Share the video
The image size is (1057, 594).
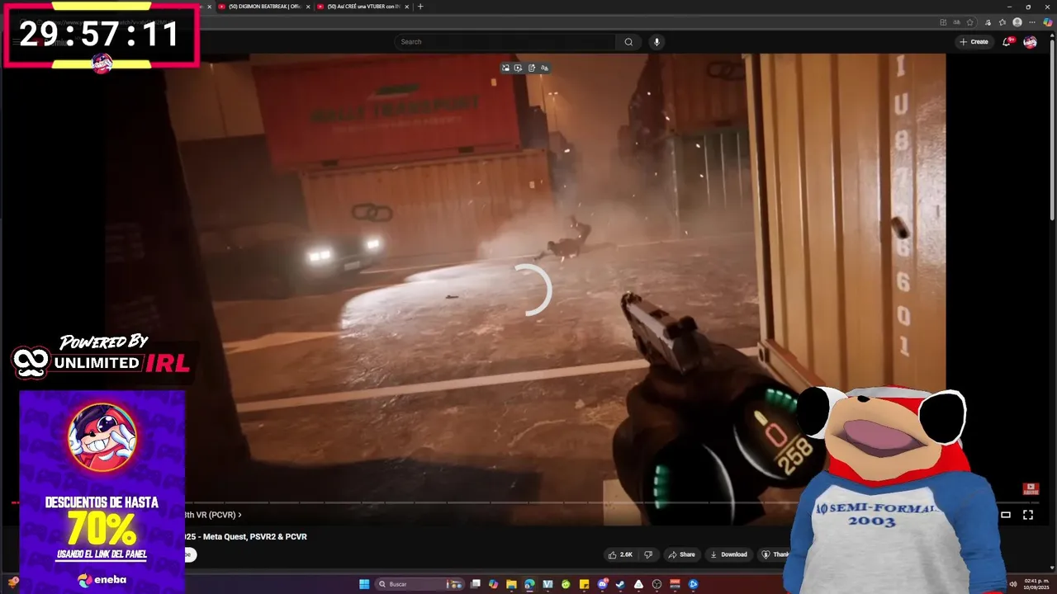[x=681, y=554]
